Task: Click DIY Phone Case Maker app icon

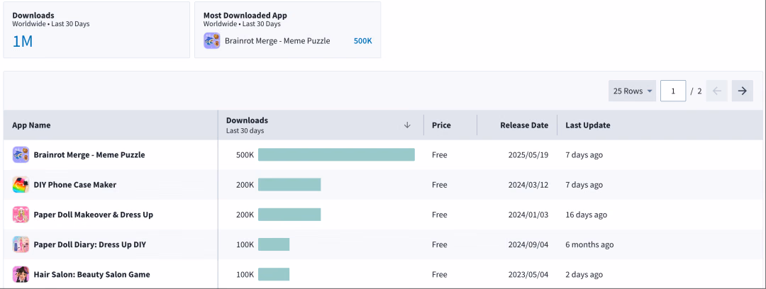Action: click(x=21, y=185)
